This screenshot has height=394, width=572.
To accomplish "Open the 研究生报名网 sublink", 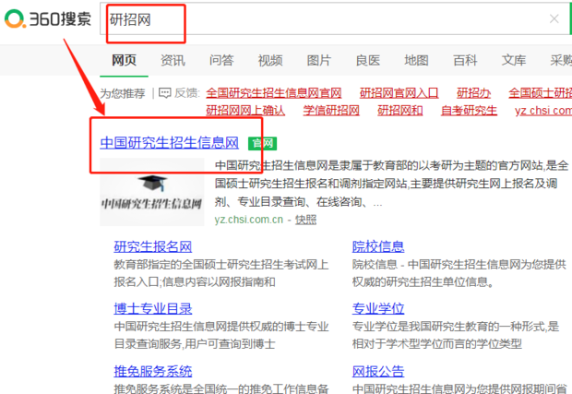I will click(x=153, y=247).
